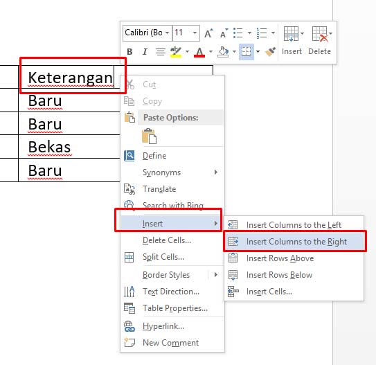Select Insert Rows Above

point(294,258)
